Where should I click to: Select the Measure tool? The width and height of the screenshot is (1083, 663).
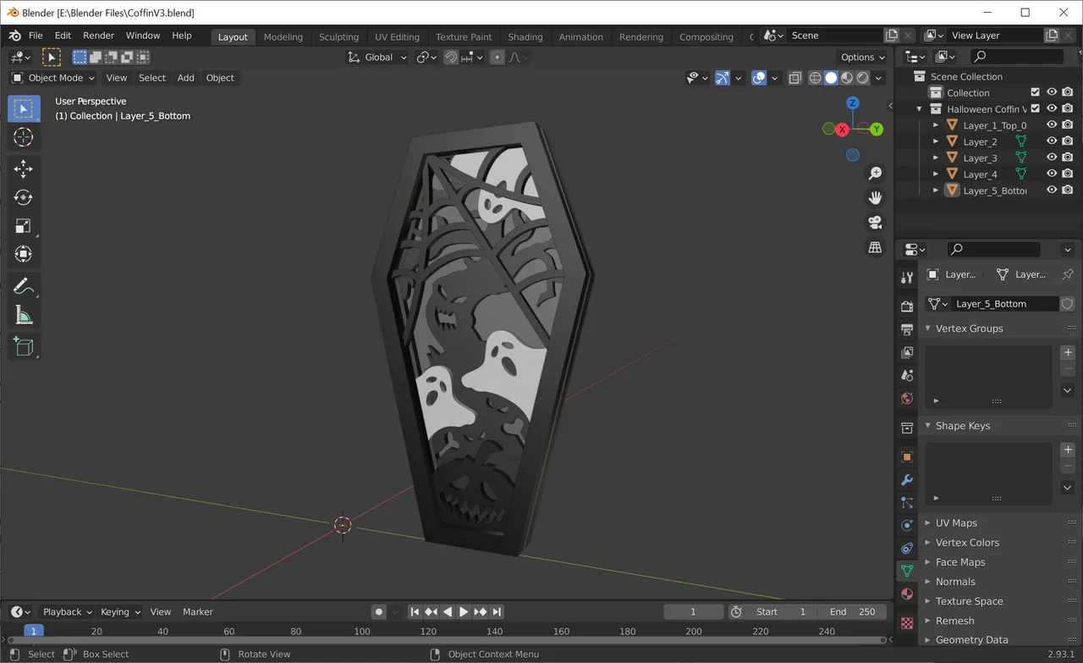24,315
